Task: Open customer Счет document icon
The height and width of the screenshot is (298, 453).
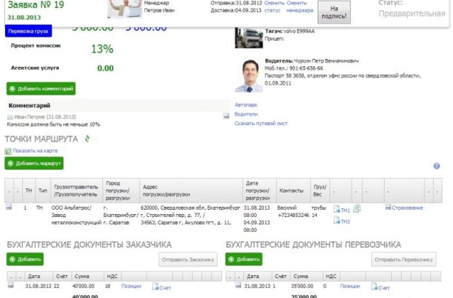Action: [162, 286]
